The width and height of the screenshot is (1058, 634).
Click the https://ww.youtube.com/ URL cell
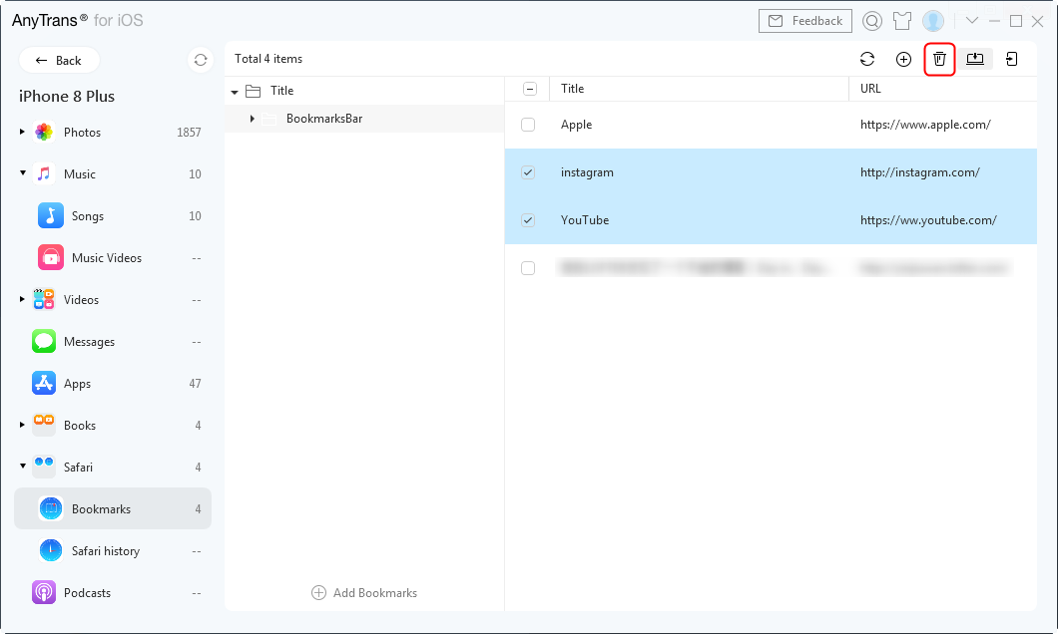point(928,220)
